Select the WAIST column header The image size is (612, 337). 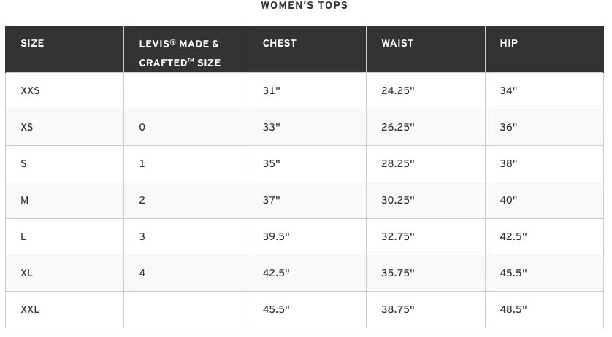pyautogui.click(x=397, y=44)
